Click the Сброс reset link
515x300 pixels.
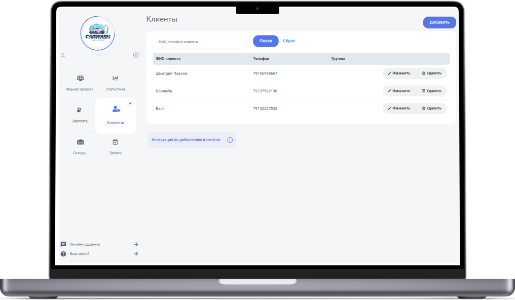[289, 41]
